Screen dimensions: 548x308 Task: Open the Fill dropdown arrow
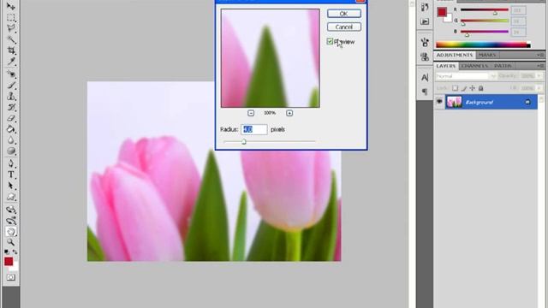(x=539, y=88)
